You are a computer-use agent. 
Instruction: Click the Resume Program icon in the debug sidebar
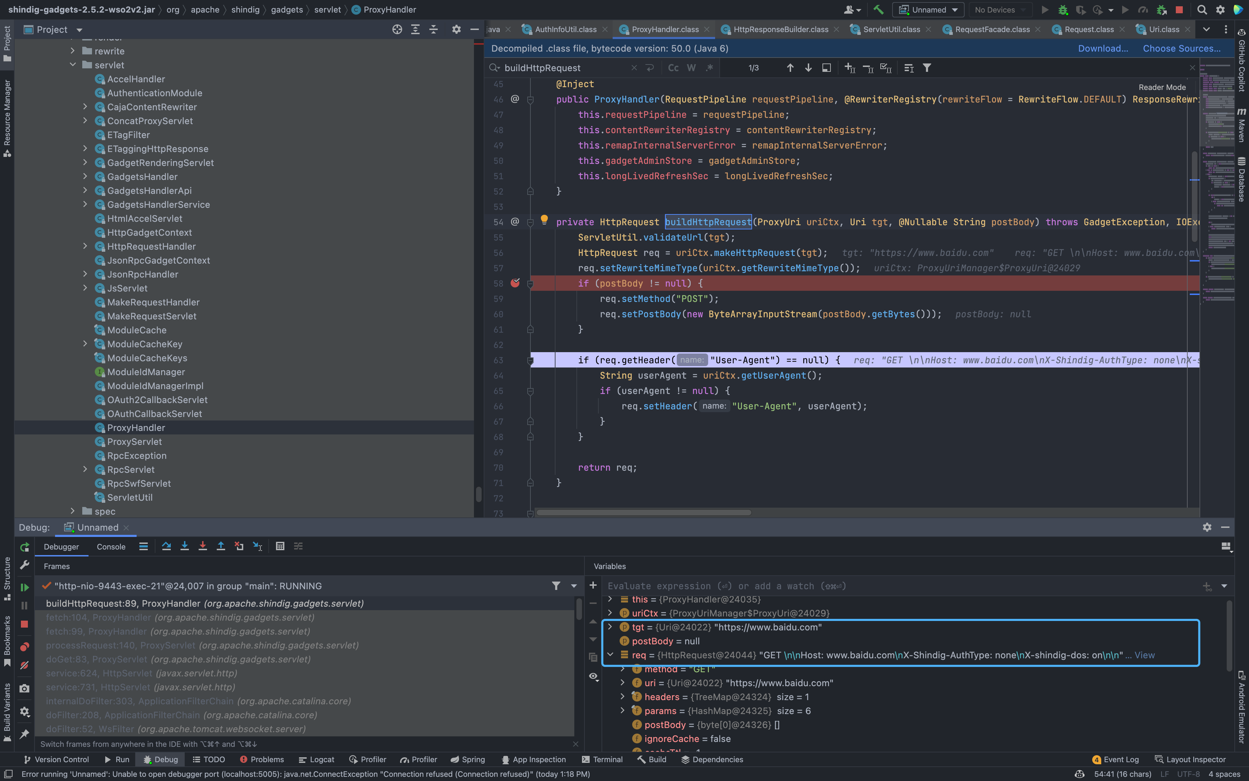pos(24,587)
